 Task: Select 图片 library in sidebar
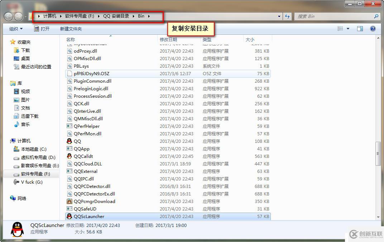25,100
